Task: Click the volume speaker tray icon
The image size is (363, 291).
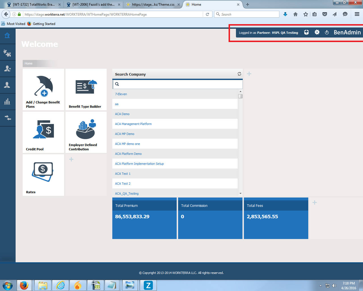Action: (334, 286)
